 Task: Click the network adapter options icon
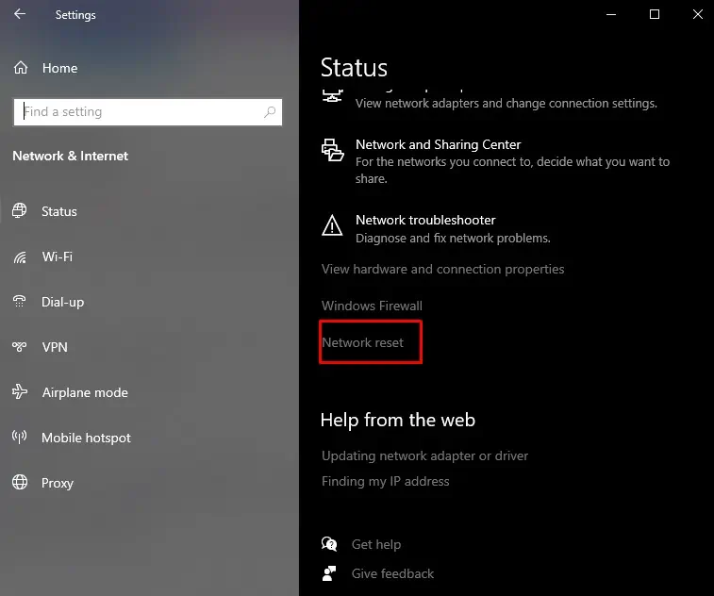(x=332, y=96)
